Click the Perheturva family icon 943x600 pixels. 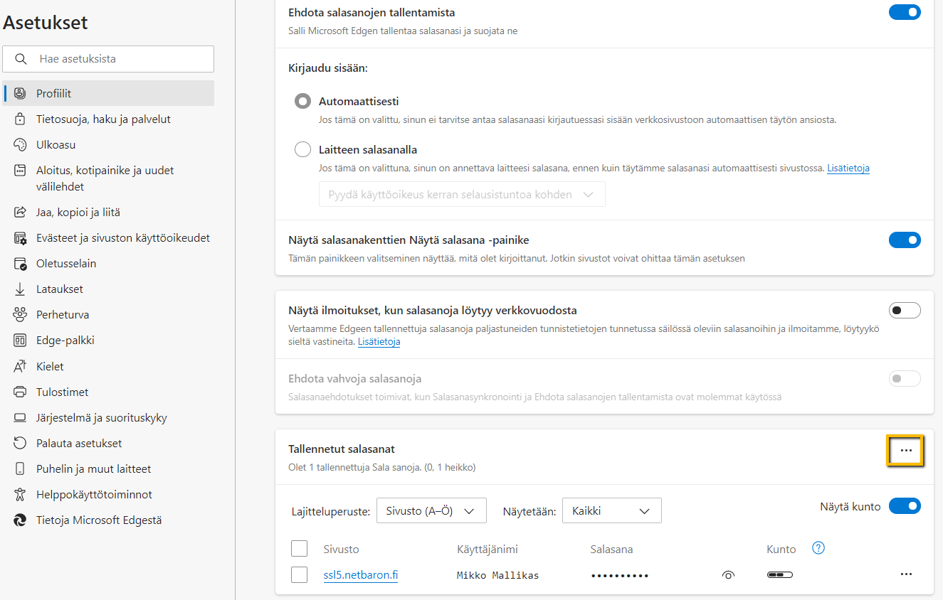click(x=20, y=315)
